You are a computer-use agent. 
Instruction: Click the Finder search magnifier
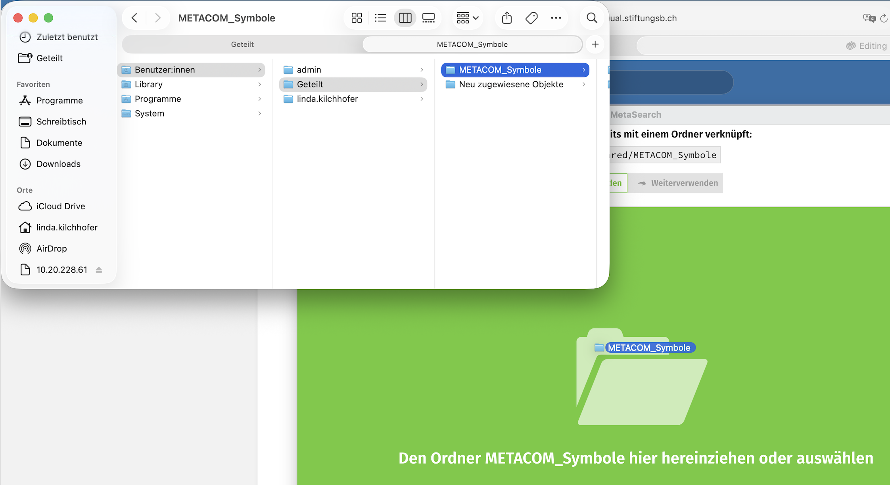click(x=592, y=18)
